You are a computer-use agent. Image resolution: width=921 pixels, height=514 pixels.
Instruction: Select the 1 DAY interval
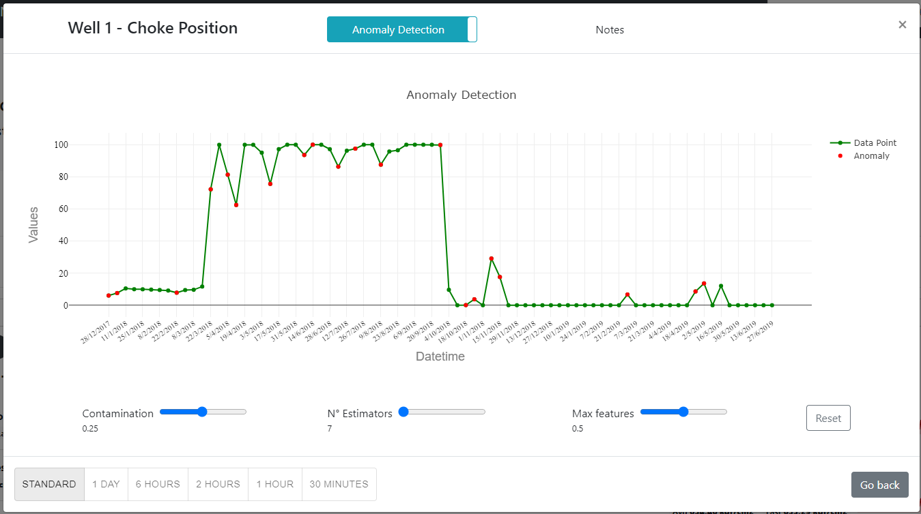tap(106, 485)
